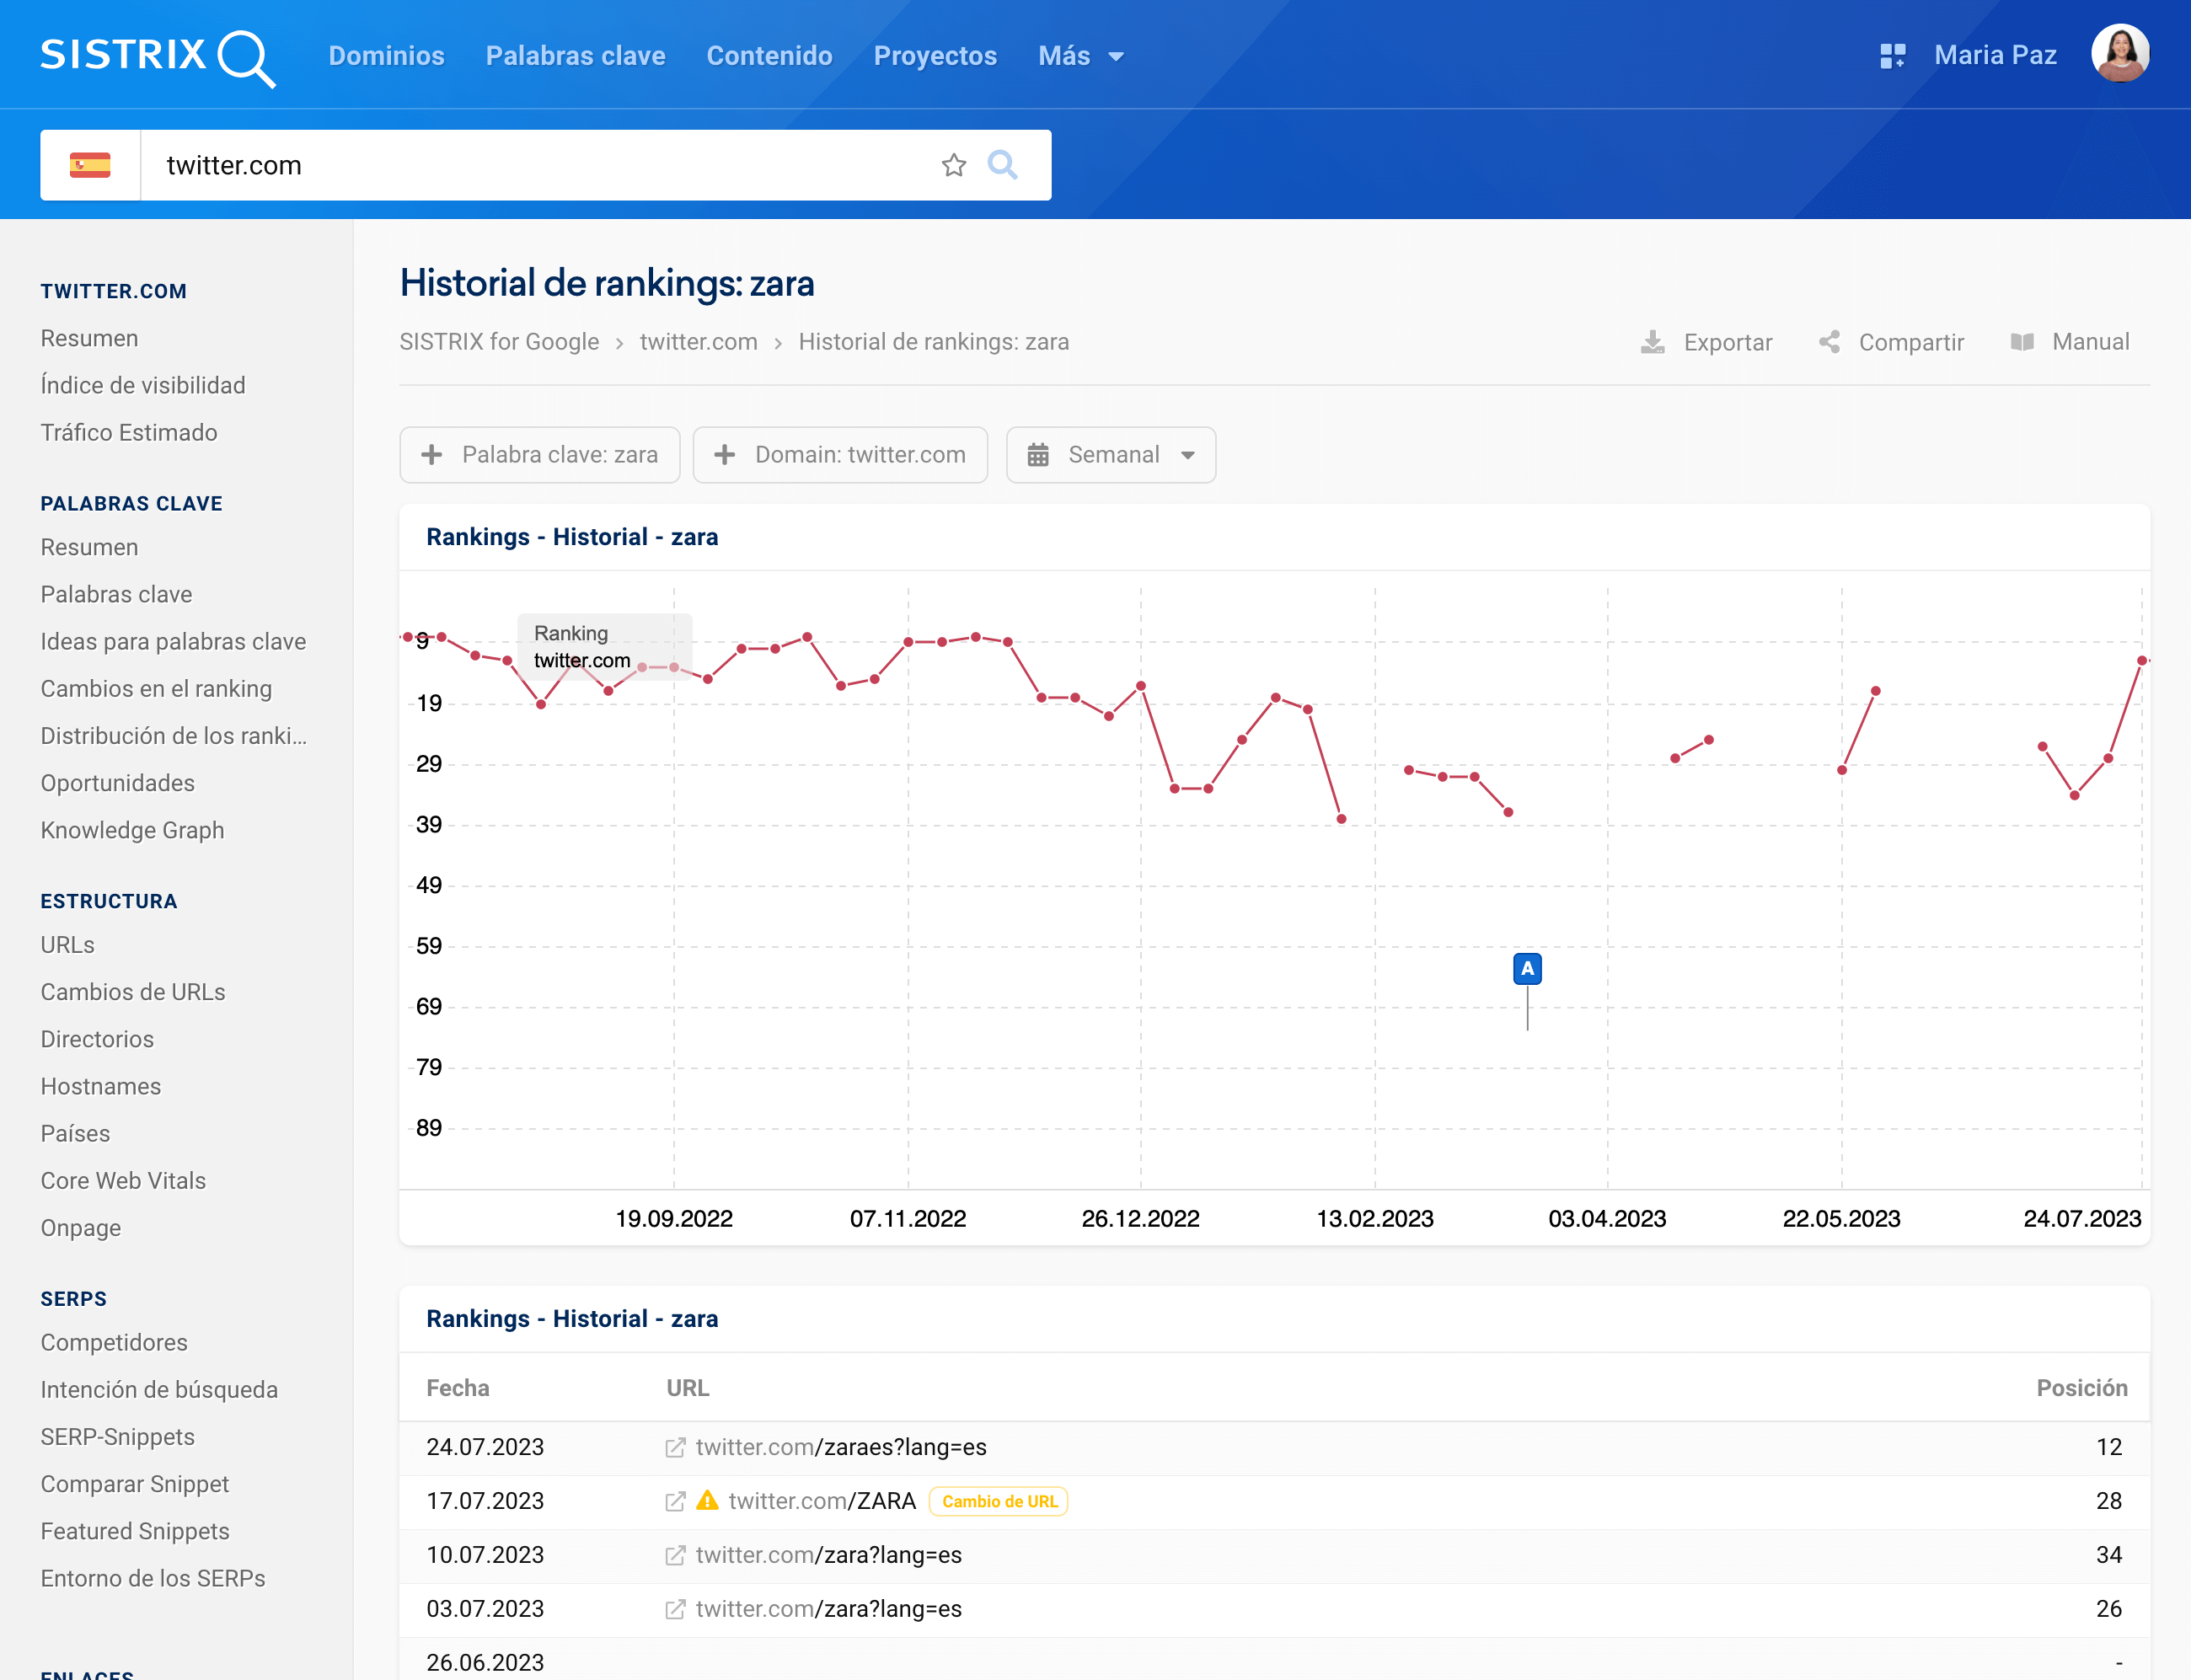This screenshot has height=1680, width=2191.
Task: Open the Dominios menu
Action: coord(386,56)
